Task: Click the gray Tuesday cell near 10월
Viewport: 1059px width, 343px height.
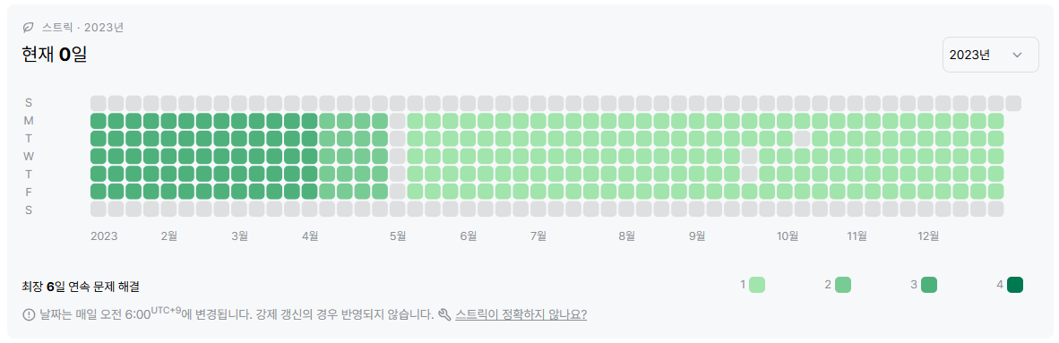Action: (803, 139)
